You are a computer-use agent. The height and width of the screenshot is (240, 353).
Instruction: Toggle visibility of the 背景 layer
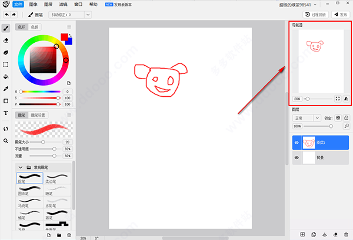[296, 158]
